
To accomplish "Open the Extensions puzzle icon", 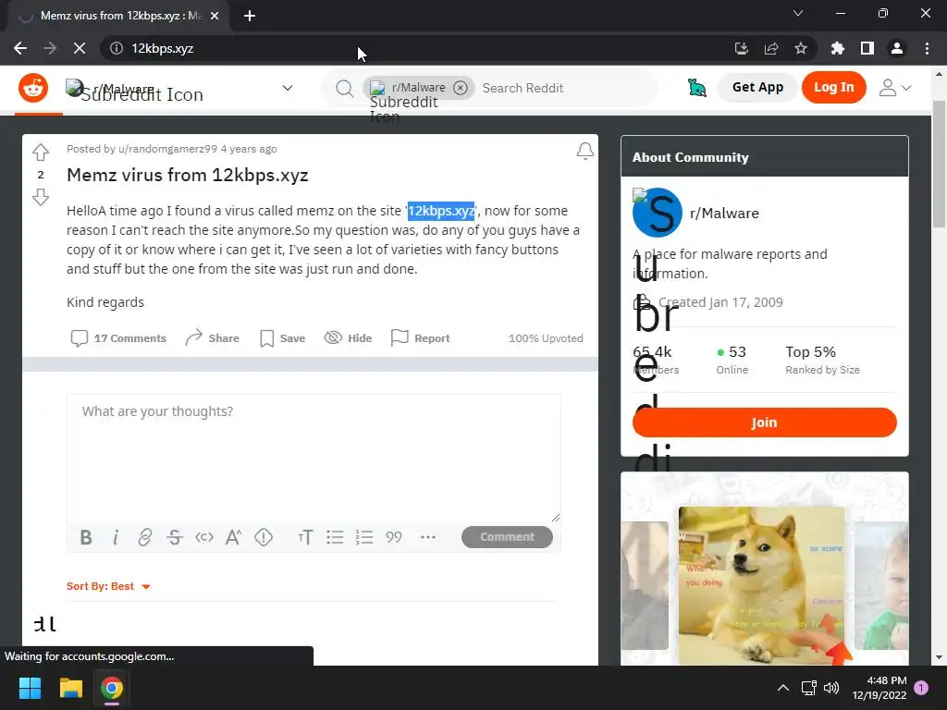I will click(837, 48).
